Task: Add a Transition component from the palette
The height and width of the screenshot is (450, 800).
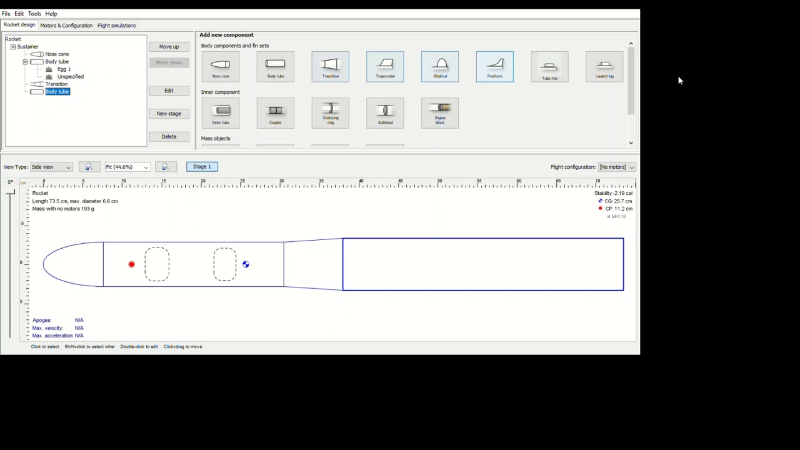Action: (x=331, y=66)
